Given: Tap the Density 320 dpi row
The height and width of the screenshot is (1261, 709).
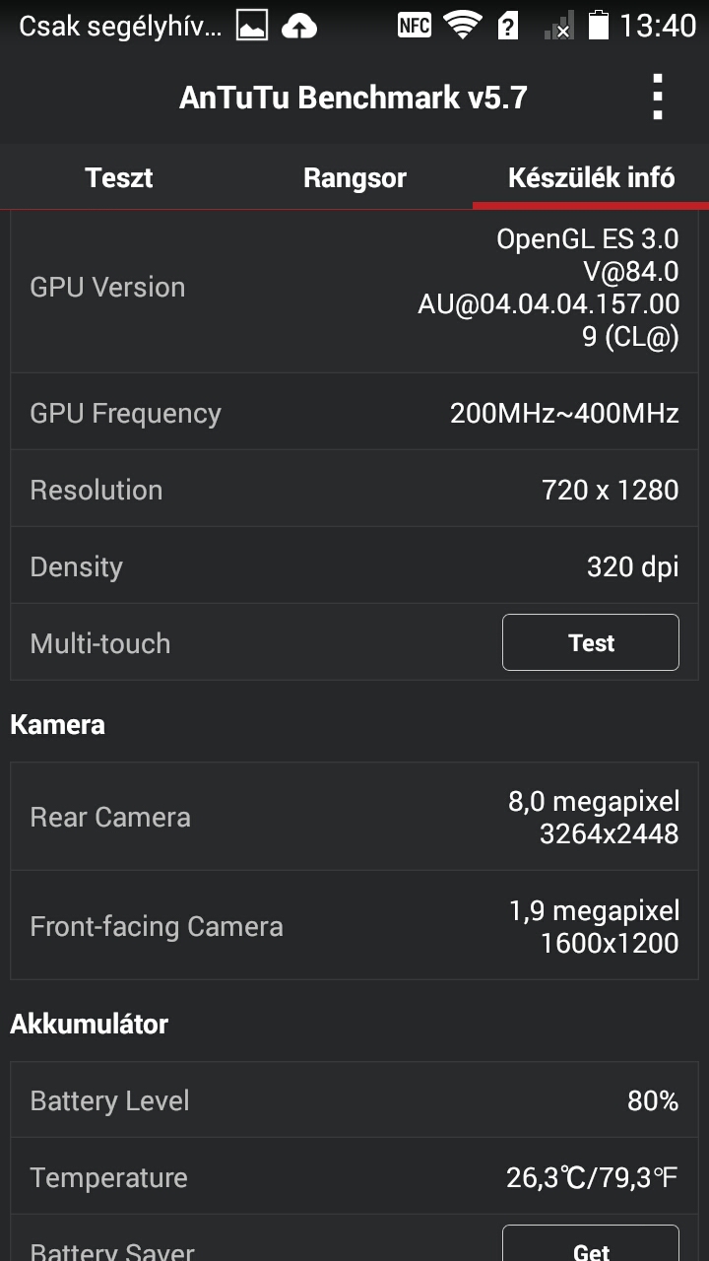Looking at the screenshot, I should (x=354, y=566).
